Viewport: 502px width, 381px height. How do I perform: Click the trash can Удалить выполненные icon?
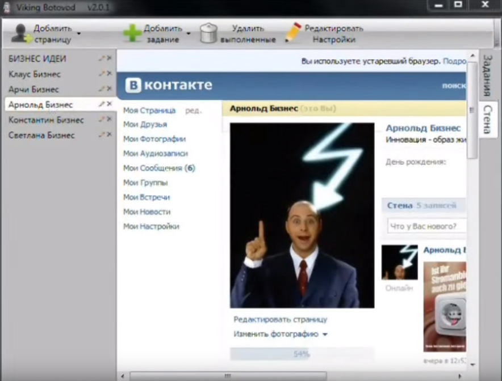point(209,33)
